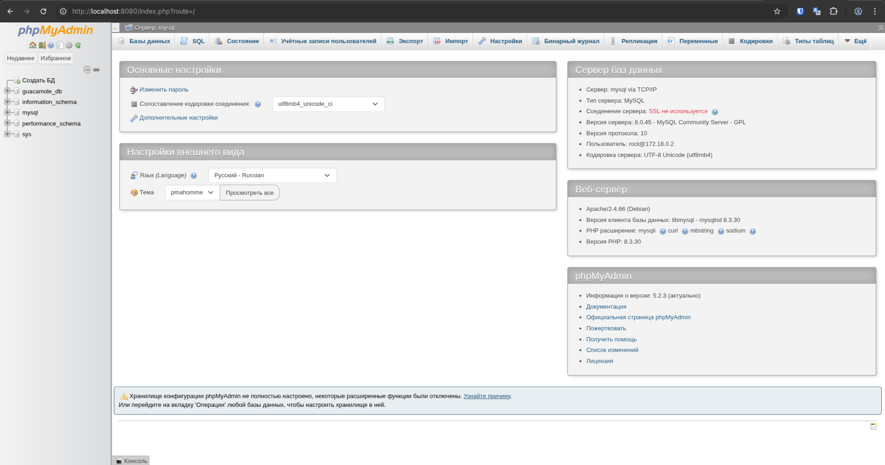Image resolution: width=885 pixels, height=465 pixels.
Task: Click the bookmark star in the browser bar
Action: pos(777,11)
